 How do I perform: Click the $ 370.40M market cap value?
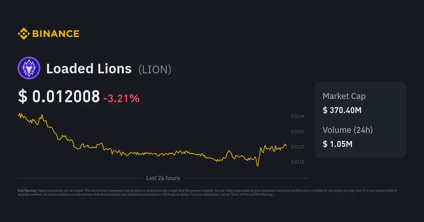click(x=342, y=110)
